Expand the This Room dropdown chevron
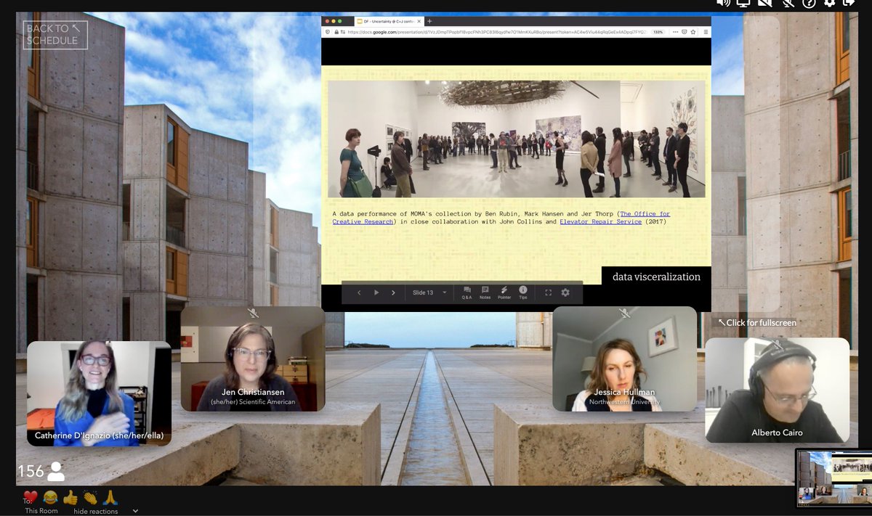This screenshot has height=516, width=872. pos(135,511)
